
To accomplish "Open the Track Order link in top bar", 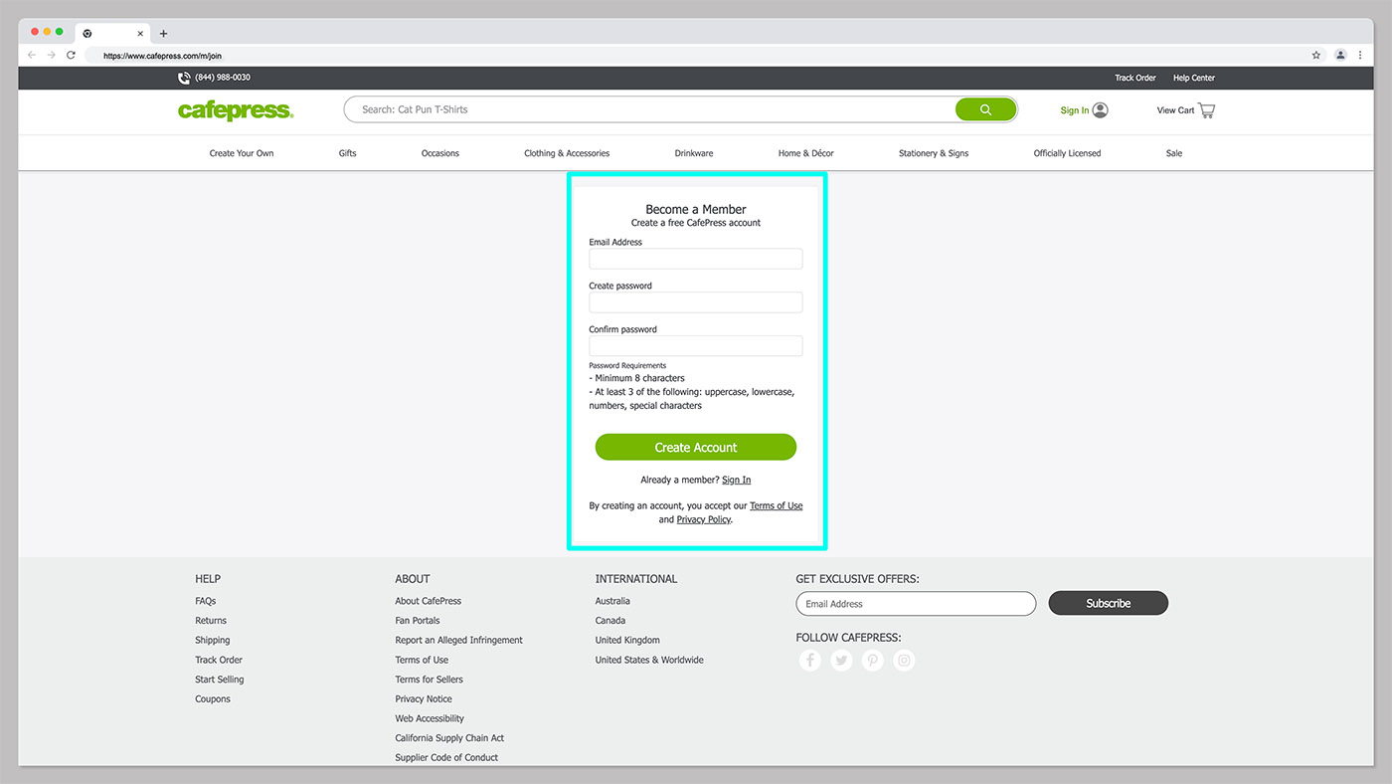I will (x=1134, y=78).
